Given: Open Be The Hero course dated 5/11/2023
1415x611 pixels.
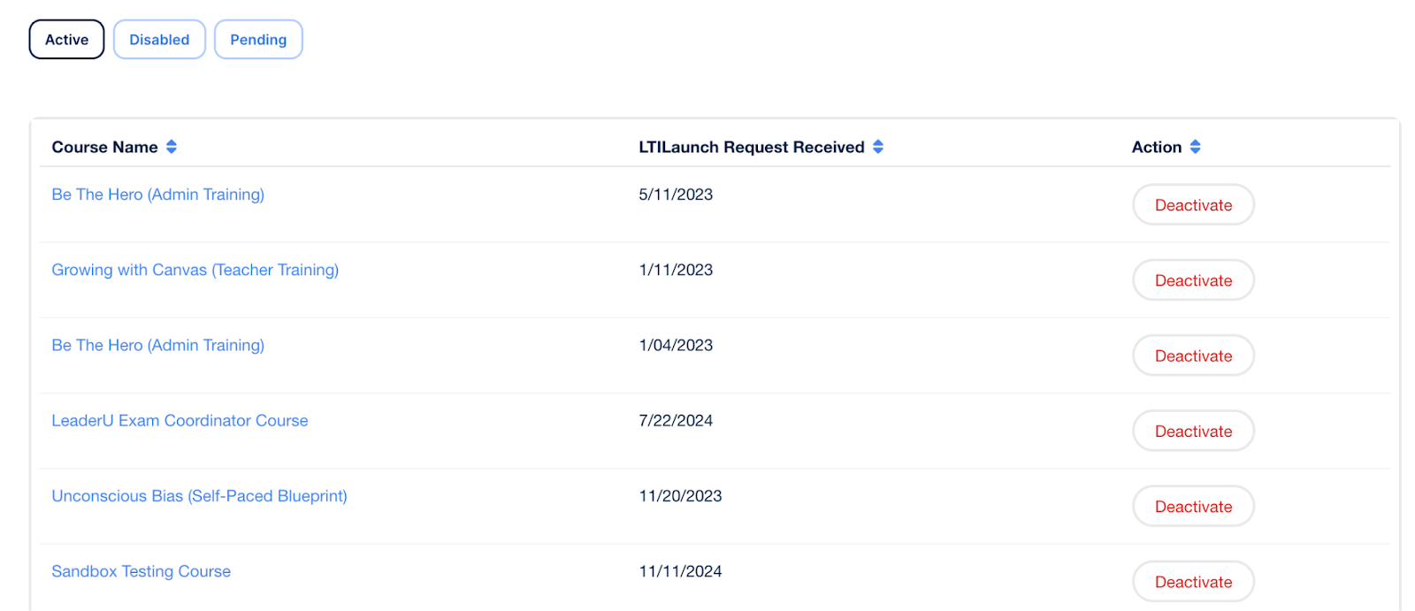Looking at the screenshot, I should tap(157, 195).
